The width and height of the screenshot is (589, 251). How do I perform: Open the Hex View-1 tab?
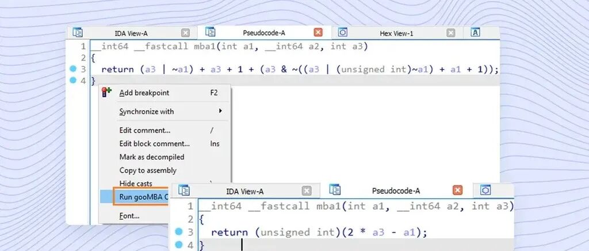click(x=396, y=33)
